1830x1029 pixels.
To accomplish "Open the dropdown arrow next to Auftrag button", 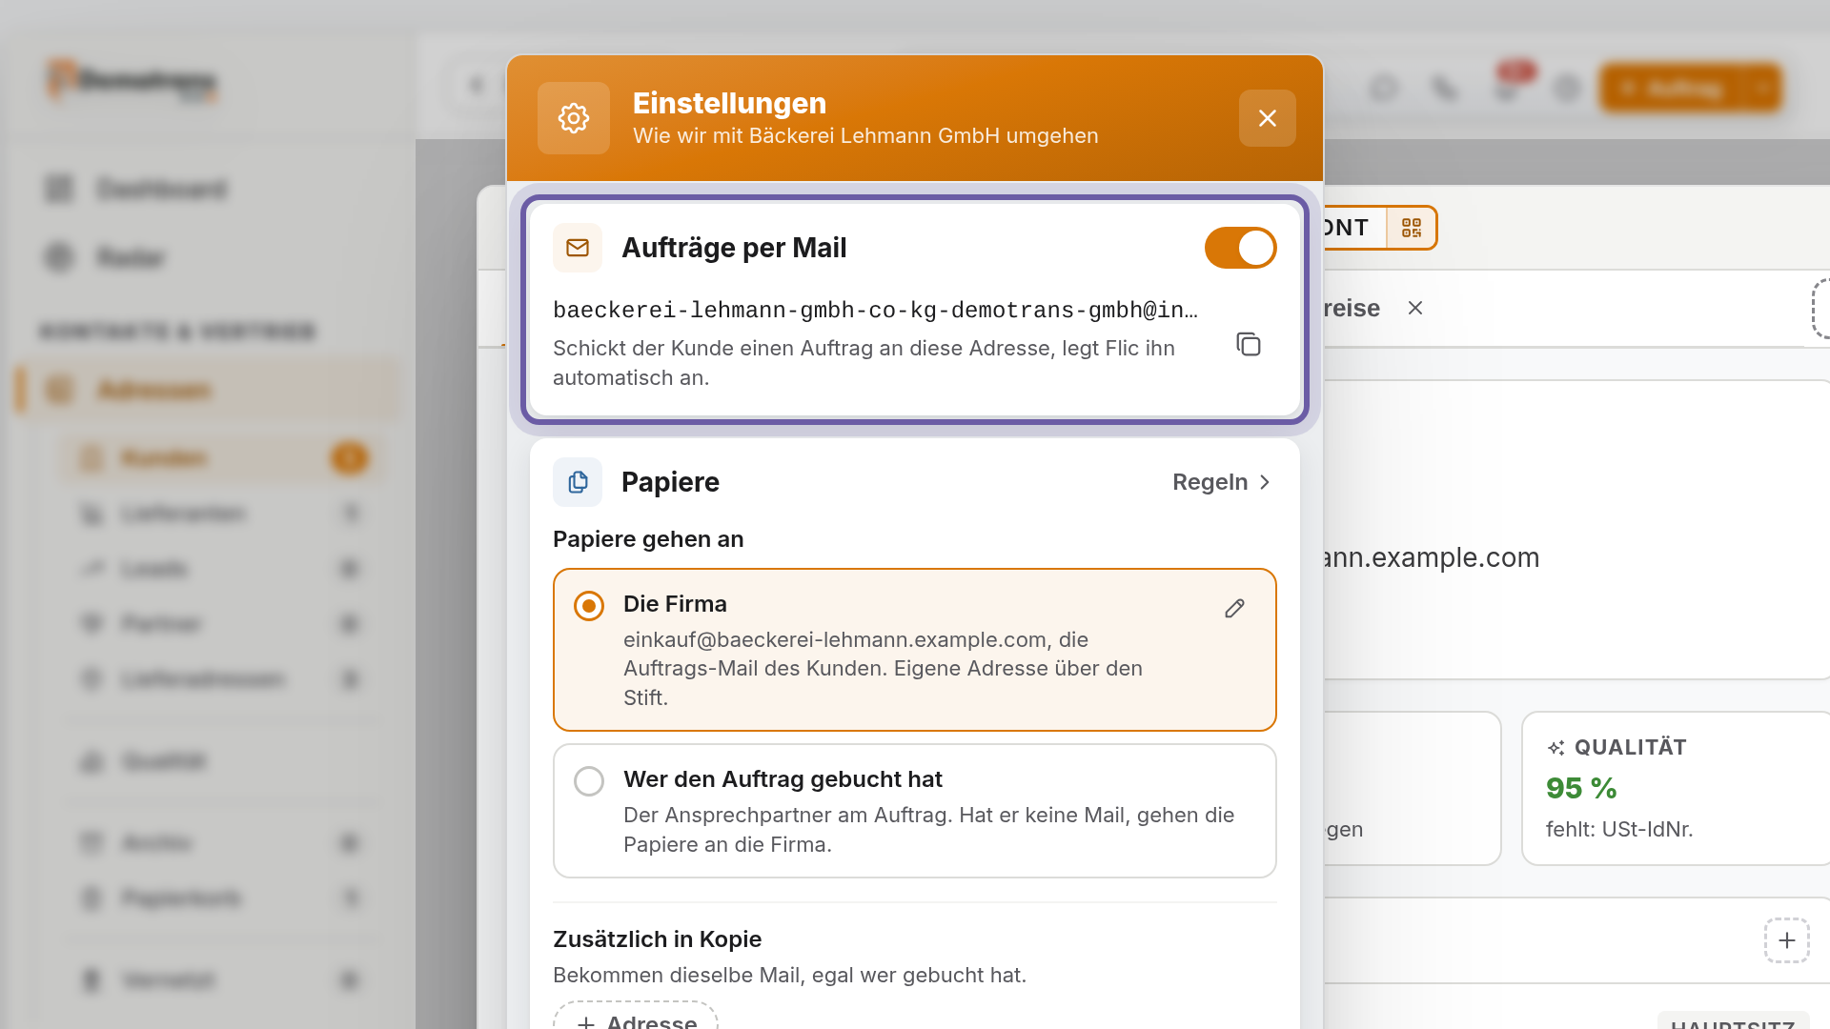I will [1763, 89].
